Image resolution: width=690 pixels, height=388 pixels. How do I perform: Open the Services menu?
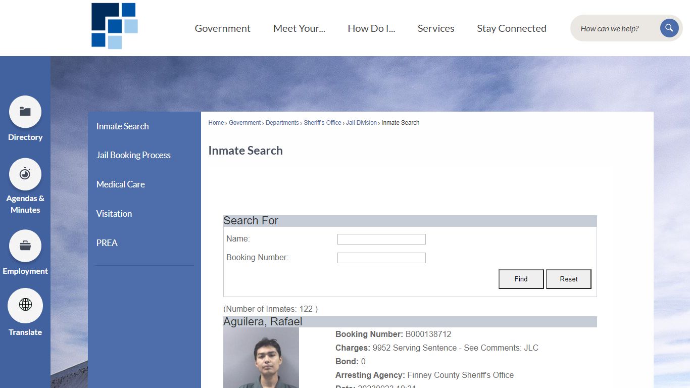436,28
